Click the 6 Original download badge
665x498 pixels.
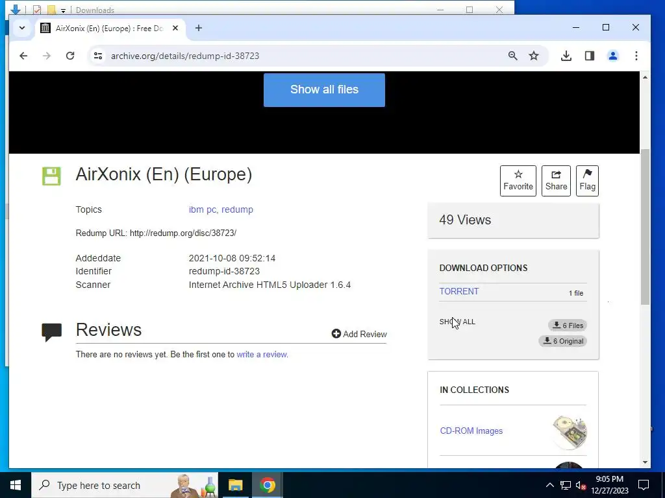(563, 341)
